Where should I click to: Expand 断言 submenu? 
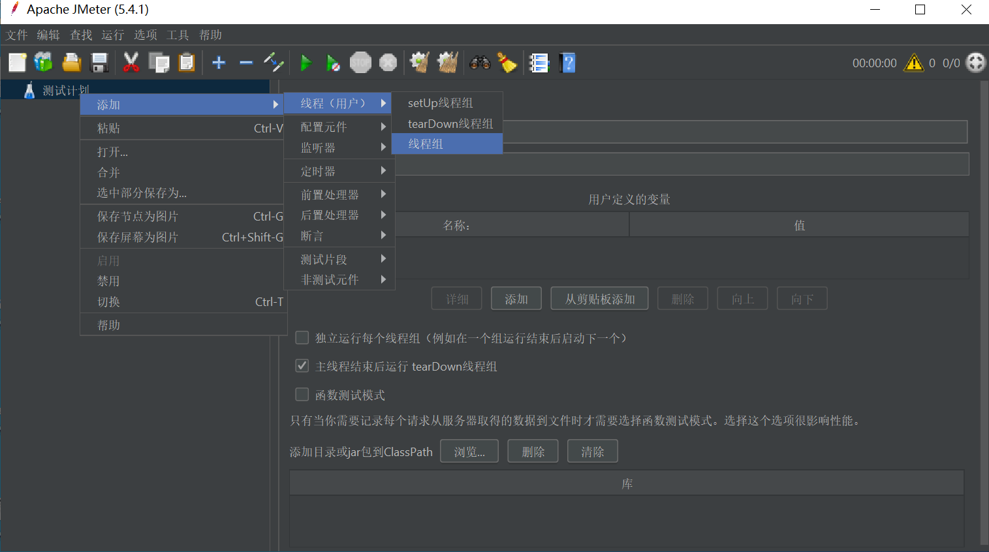tap(339, 236)
